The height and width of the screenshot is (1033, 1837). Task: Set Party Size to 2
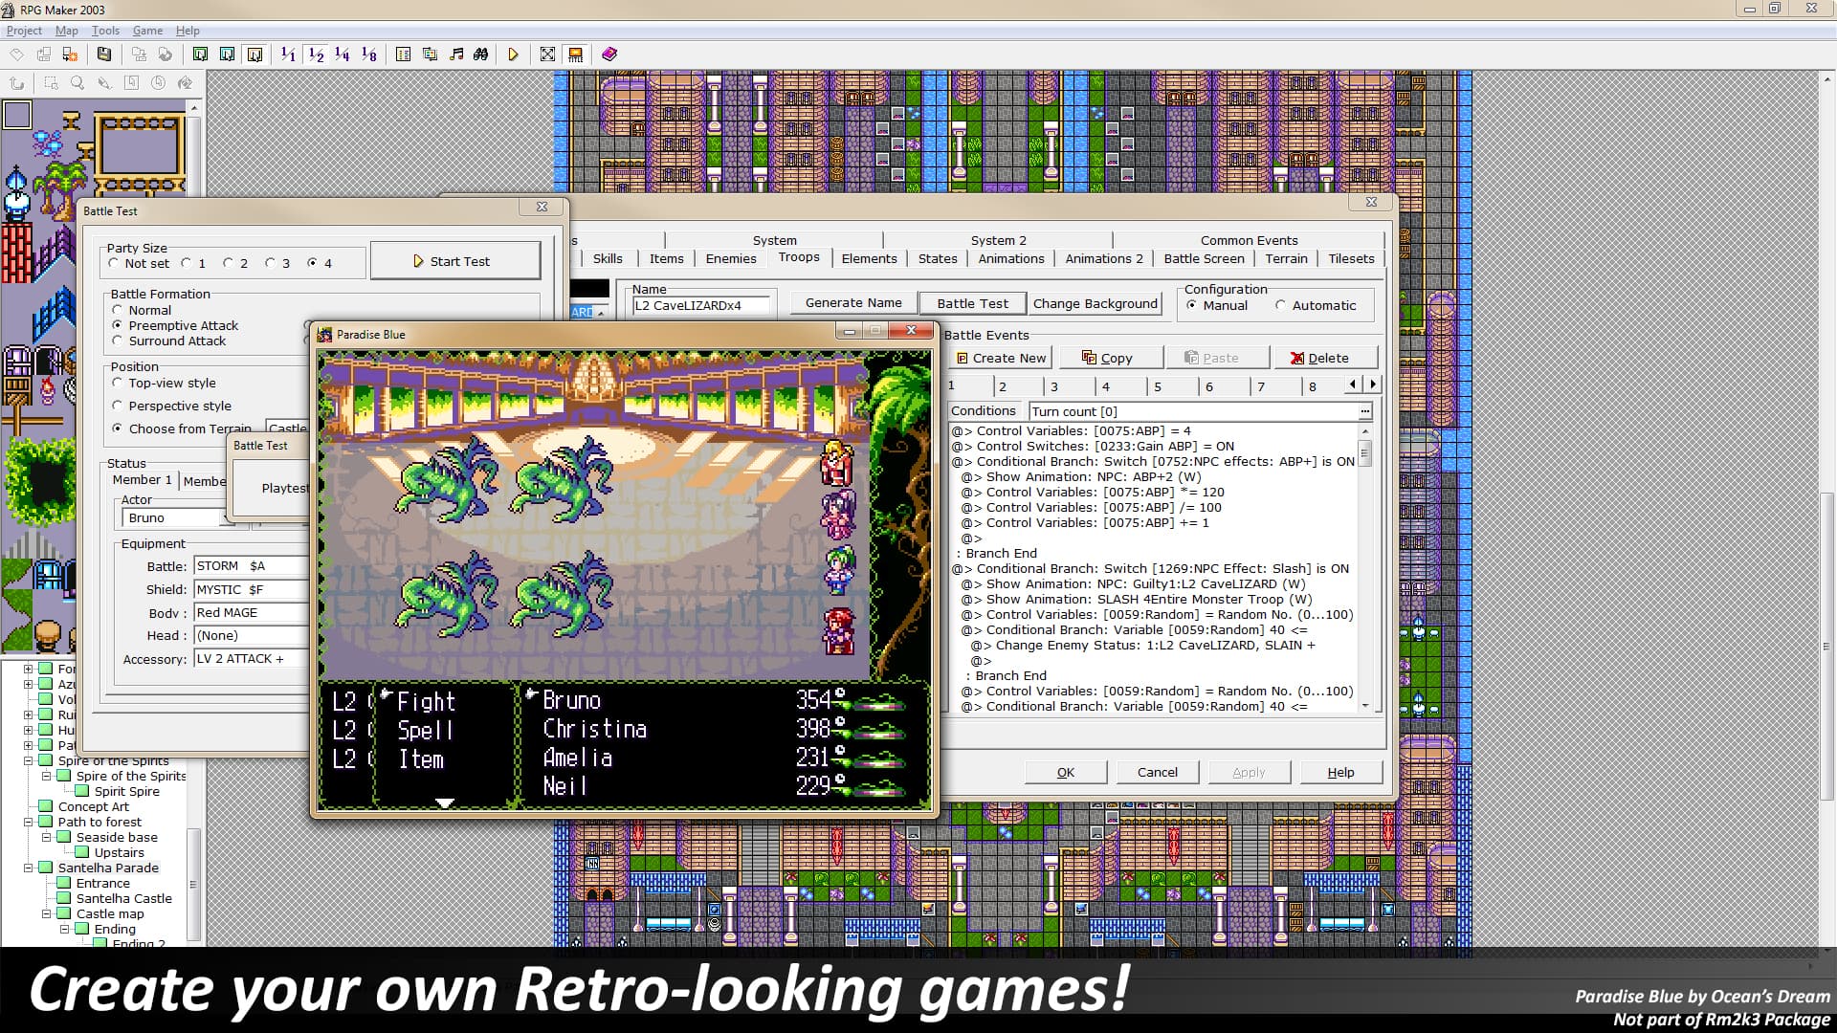pos(229,262)
